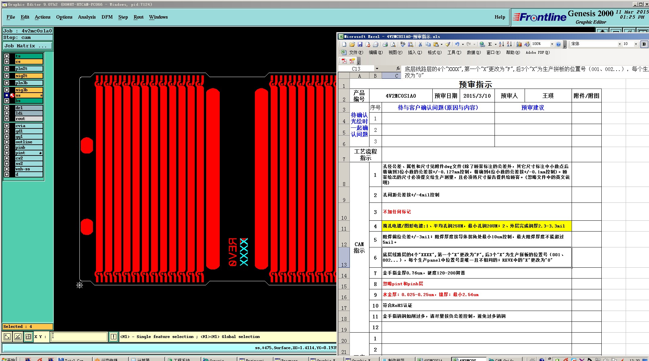Click the Print icon in Excel toolbar
649x361 pixels.
coord(385,44)
